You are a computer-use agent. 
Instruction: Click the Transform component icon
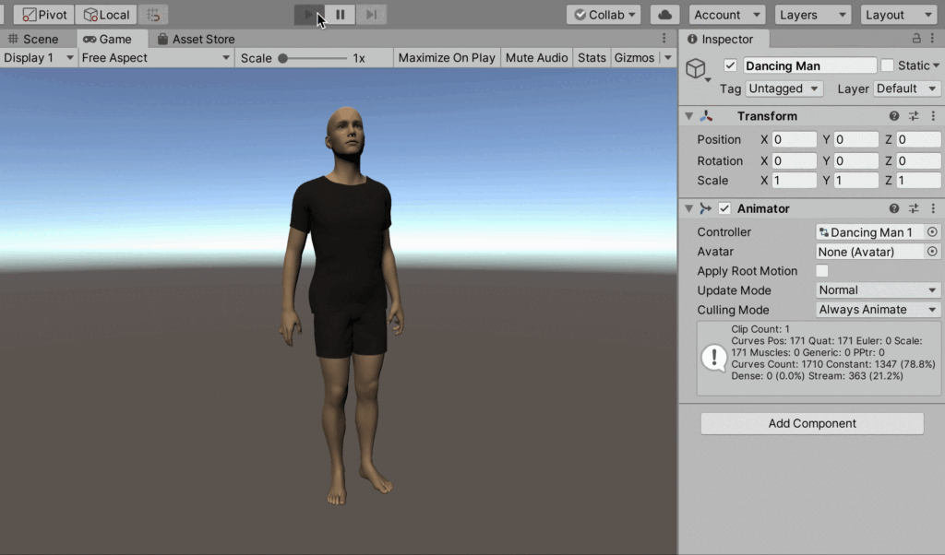[706, 115]
